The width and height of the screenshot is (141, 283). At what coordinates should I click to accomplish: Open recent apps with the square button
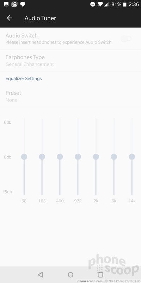[100, 275]
